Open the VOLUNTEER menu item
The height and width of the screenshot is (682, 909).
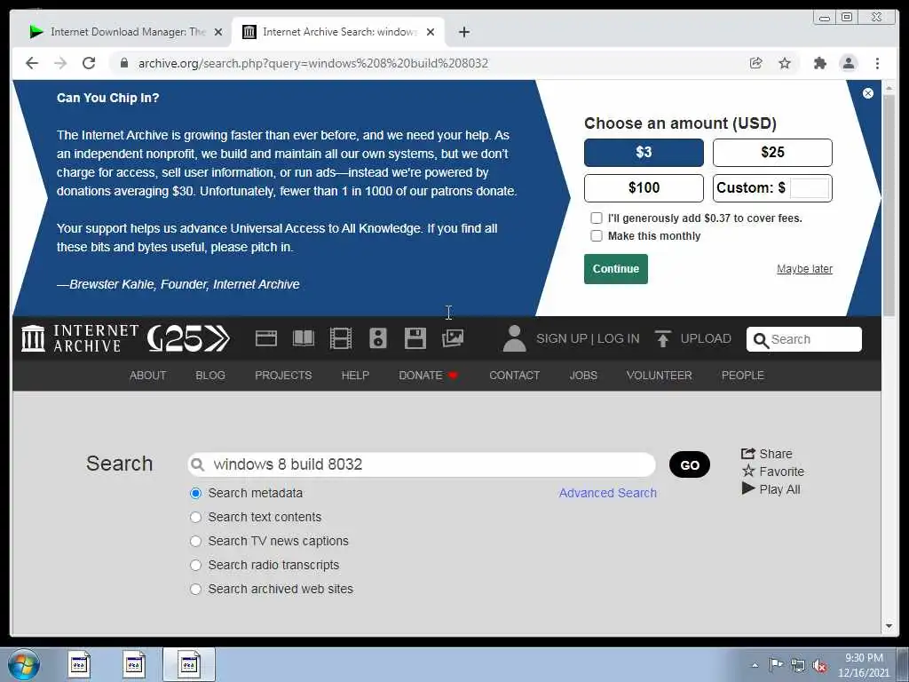click(x=660, y=376)
